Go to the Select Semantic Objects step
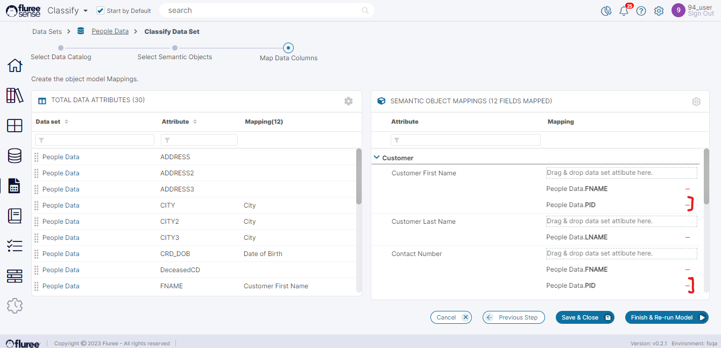The image size is (721, 348). coord(175,48)
